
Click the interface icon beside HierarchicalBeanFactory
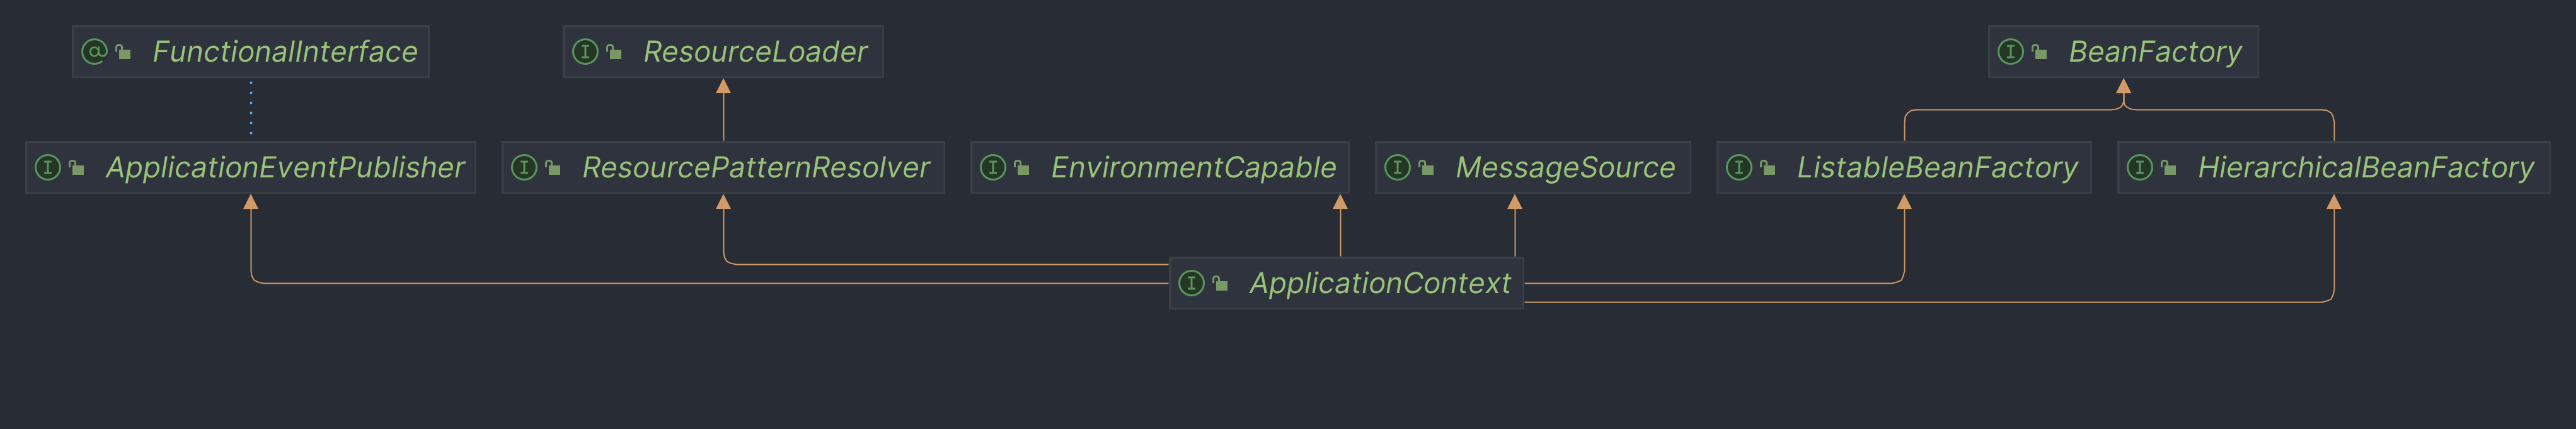(x=2139, y=167)
